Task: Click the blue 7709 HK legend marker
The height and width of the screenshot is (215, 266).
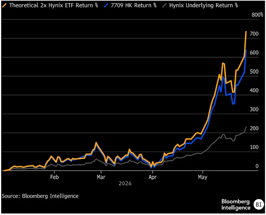Action: [106, 5]
